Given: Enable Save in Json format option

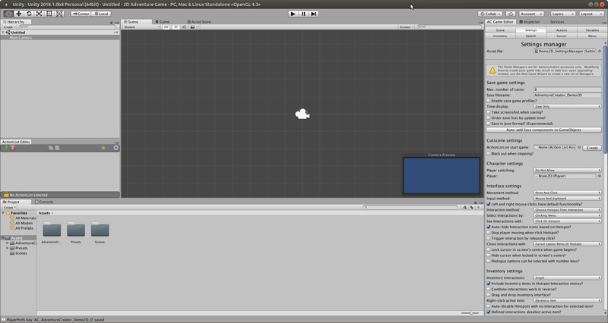Looking at the screenshot, I should tap(489, 124).
